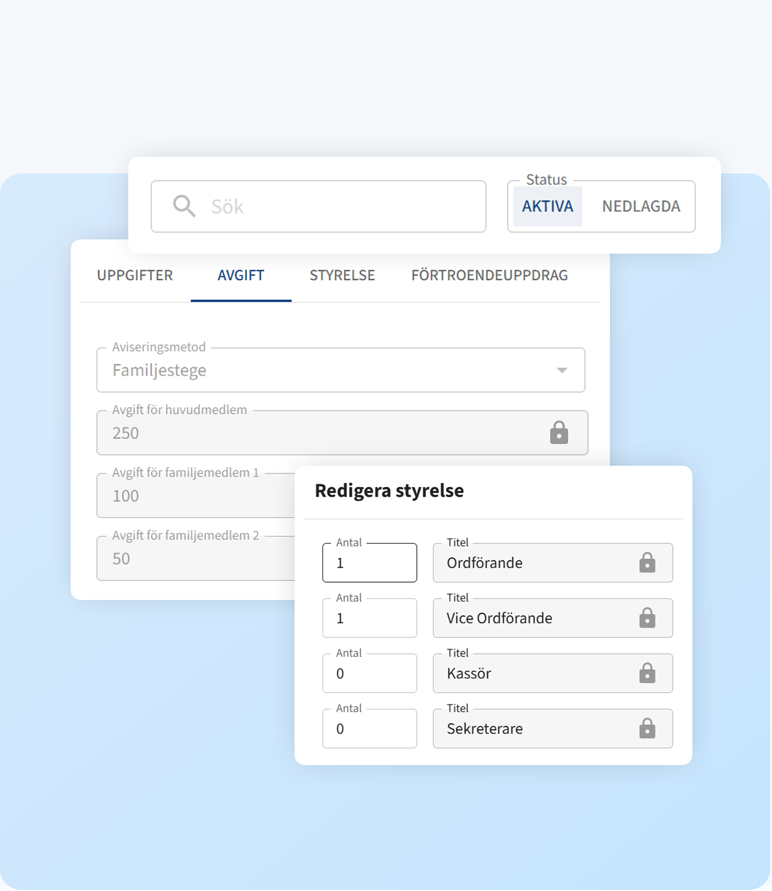
Task: Open the Aviseringsmetod dropdown arrow
Action: (x=562, y=370)
